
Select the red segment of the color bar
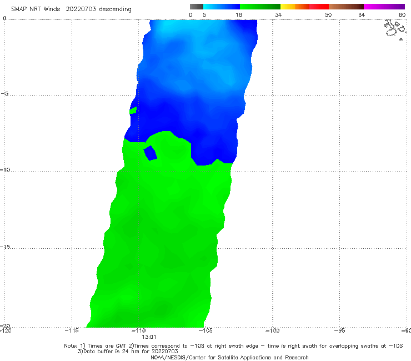tap(319, 7)
